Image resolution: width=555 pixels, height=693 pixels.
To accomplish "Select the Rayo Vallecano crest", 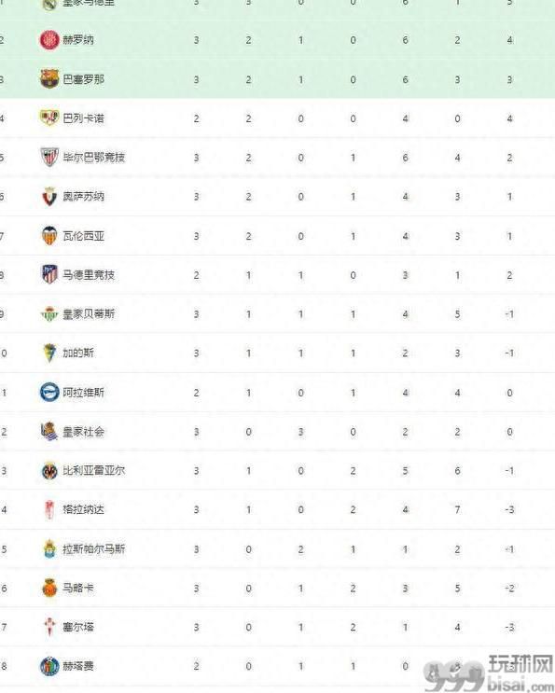I will point(49,118).
